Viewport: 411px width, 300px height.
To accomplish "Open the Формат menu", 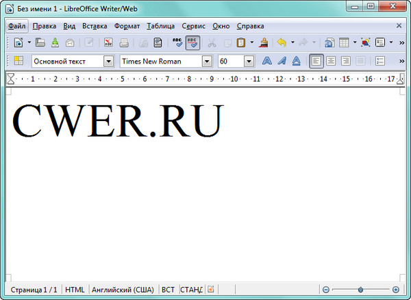I will (127, 26).
